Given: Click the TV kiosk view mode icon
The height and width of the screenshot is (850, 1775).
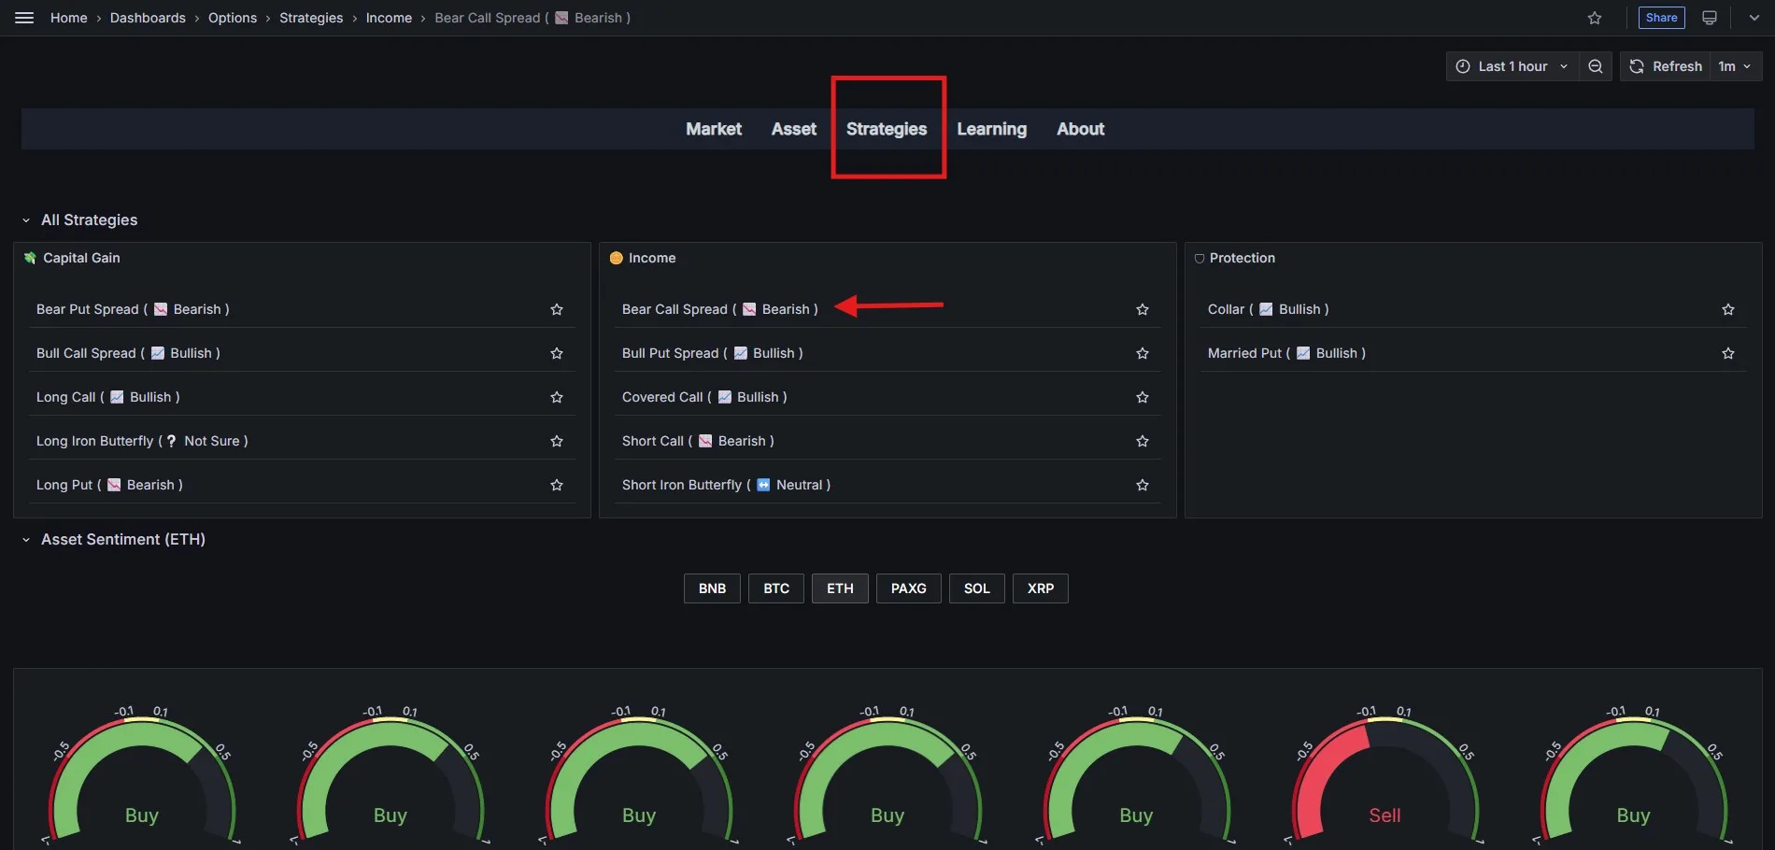Looking at the screenshot, I should (x=1710, y=18).
